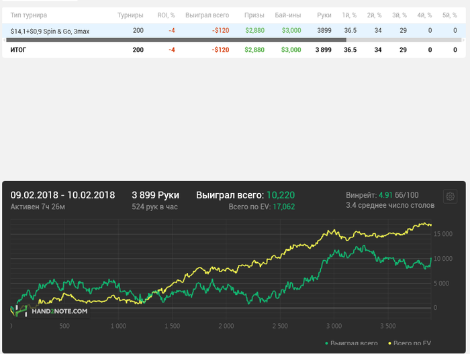Sort by the Руки column header
This screenshot has width=470, height=354.
pos(324,15)
